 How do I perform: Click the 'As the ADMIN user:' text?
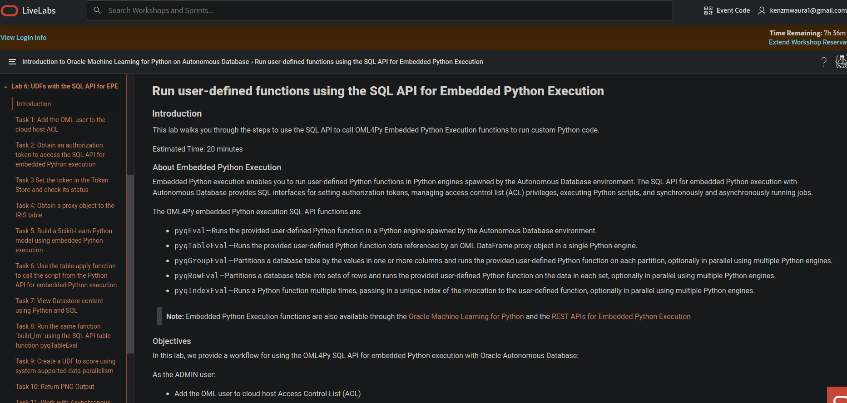pyautogui.click(x=184, y=375)
